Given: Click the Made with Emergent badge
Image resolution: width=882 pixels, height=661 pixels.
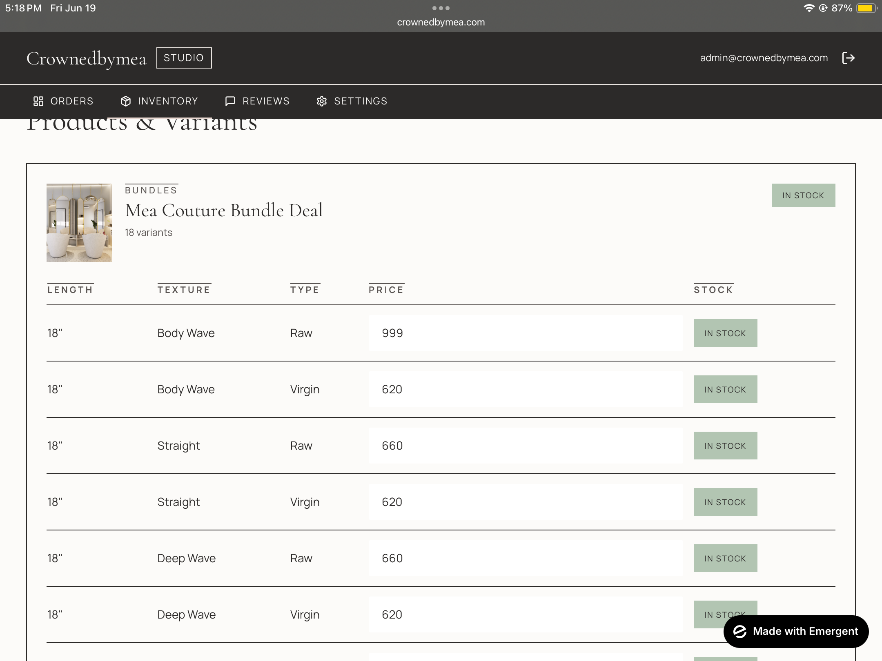Looking at the screenshot, I should (x=796, y=631).
